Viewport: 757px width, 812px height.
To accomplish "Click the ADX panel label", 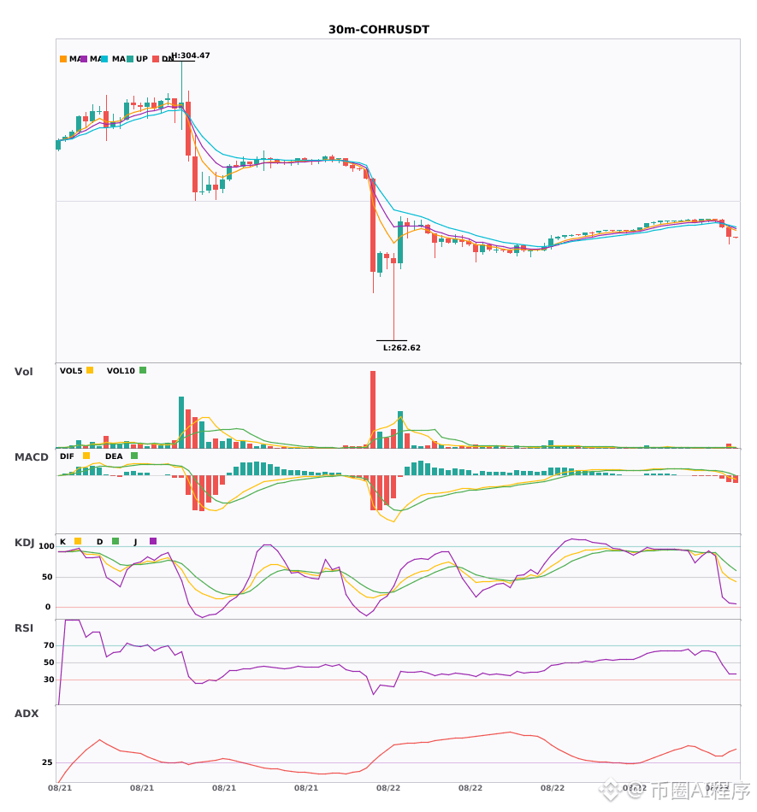I will [x=27, y=714].
